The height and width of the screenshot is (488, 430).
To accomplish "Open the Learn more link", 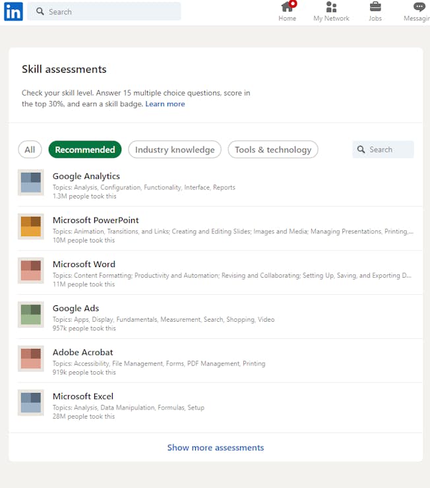I will 165,104.
